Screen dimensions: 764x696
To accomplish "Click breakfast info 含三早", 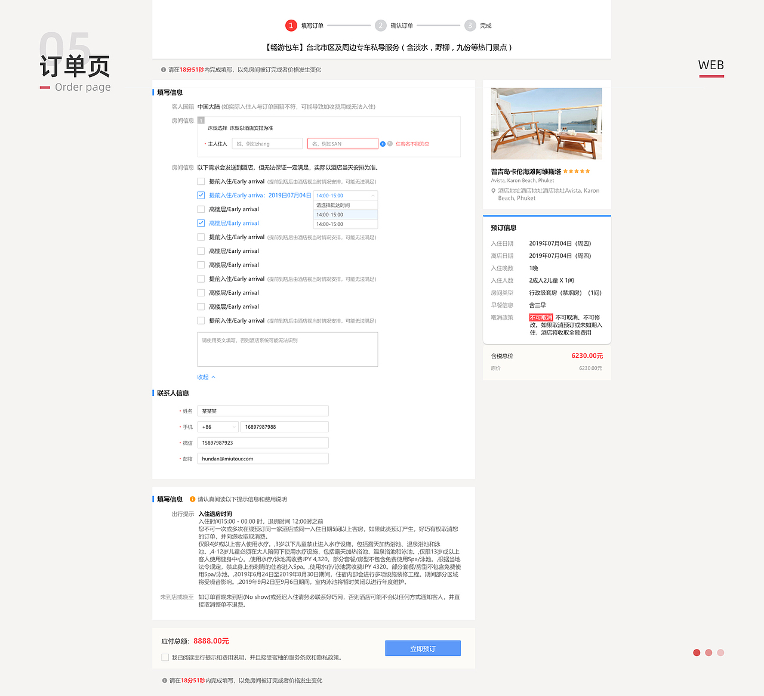I will tap(537, 305).
